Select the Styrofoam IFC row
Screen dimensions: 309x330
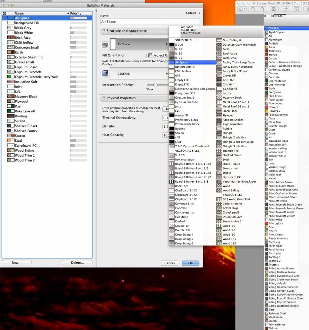[47, 145]
